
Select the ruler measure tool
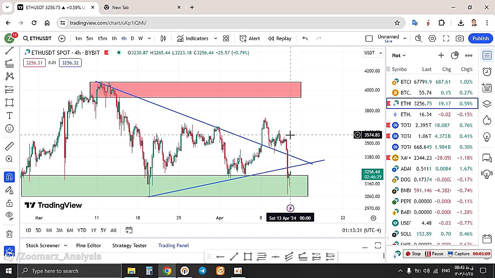10,146
